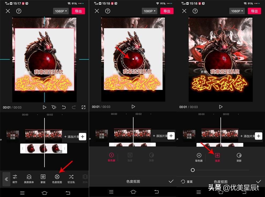Tap 设置封面 cover thumbnail in left screen
The image size is (265, 197).
(x=13, y=136)
